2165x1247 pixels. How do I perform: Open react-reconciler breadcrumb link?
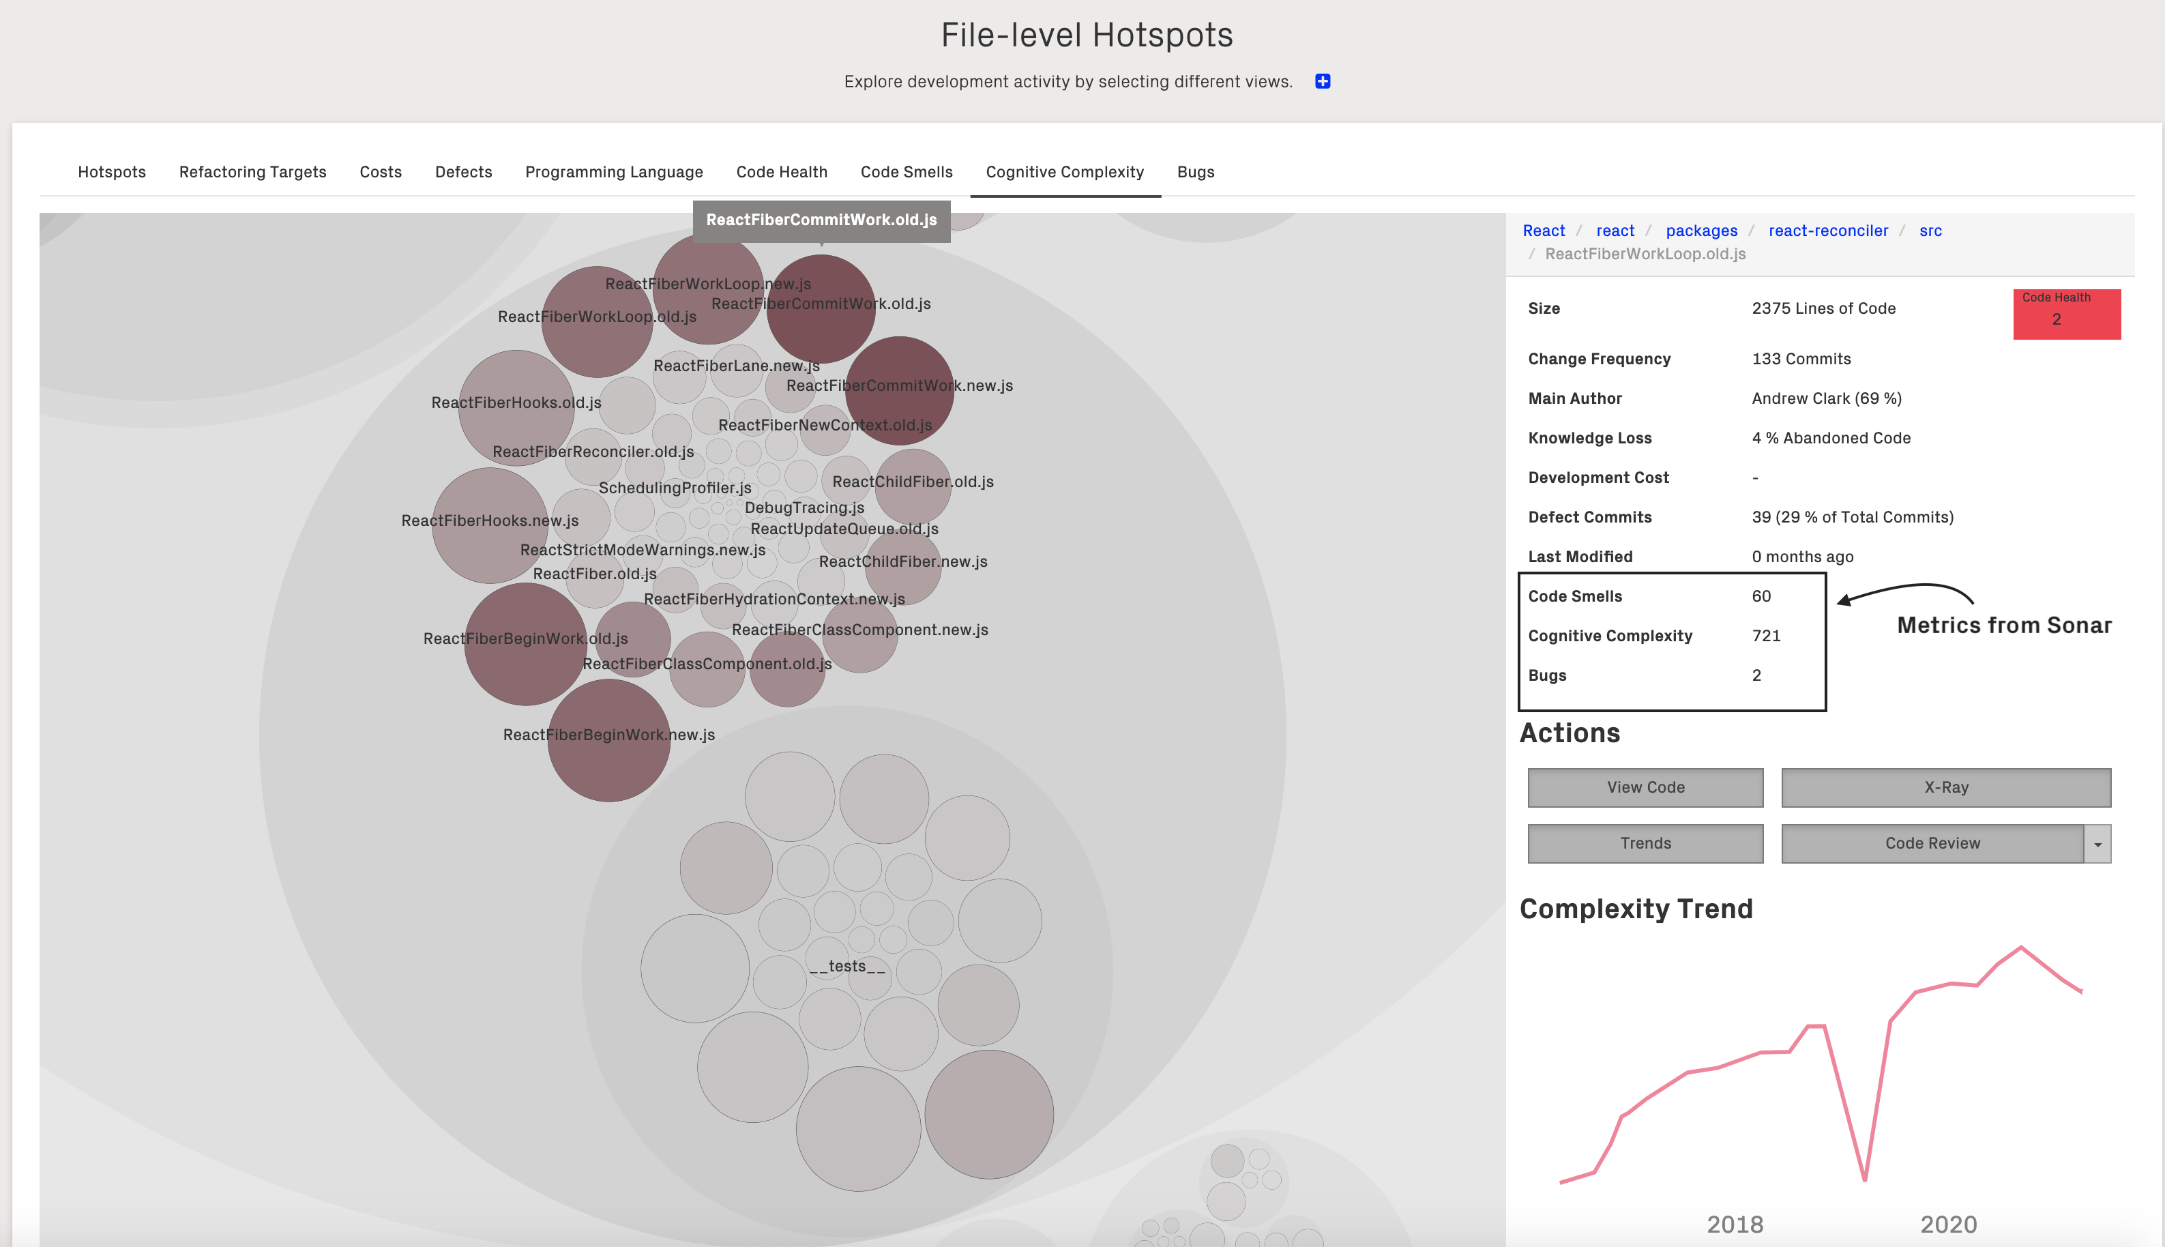pos(1827,231)
